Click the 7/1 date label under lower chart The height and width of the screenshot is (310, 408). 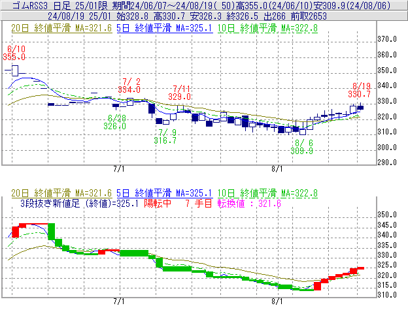point(119,302)
